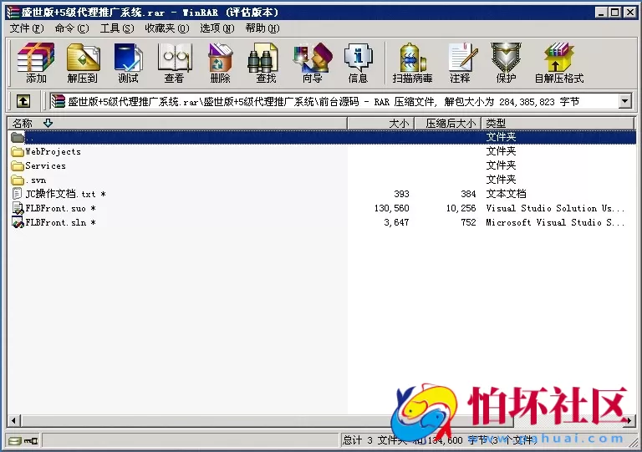Select the Services folder name
642x452 pixels.
(45, 165)
